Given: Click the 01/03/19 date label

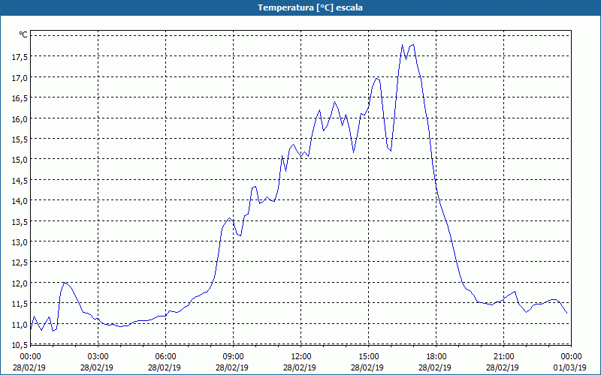Looking at the screenshot, I should [x=570, y=367].
